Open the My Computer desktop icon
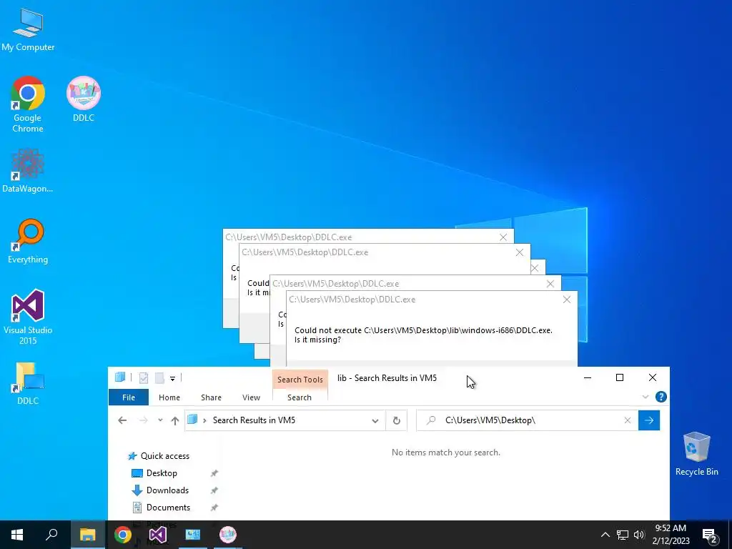The width and height of the screenshot is (732, 549). [28, 29]
